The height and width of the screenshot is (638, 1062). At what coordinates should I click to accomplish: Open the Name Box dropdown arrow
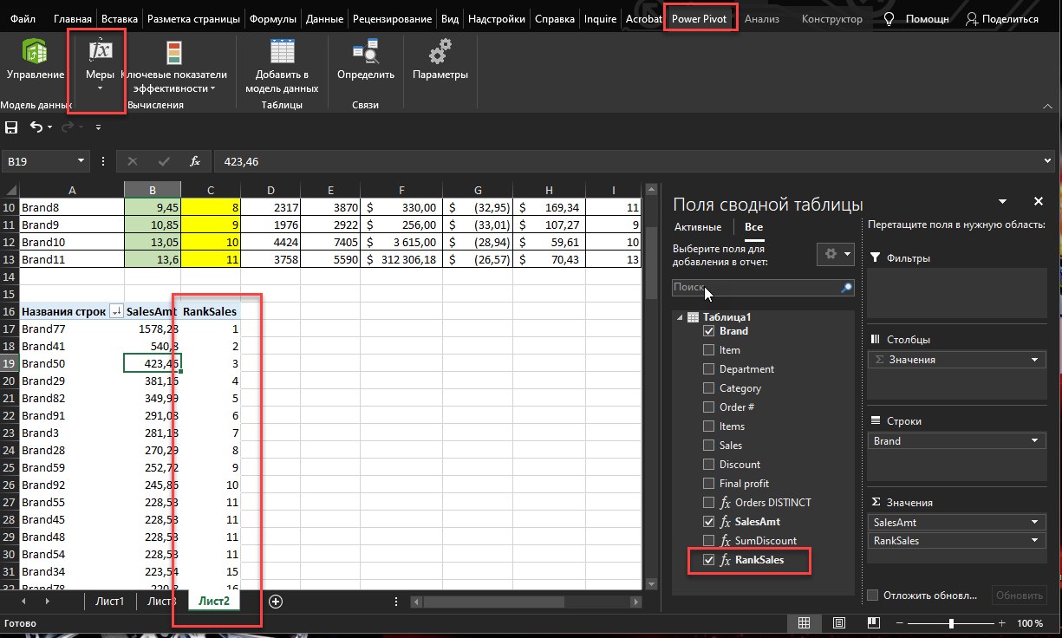pos(81,161)
